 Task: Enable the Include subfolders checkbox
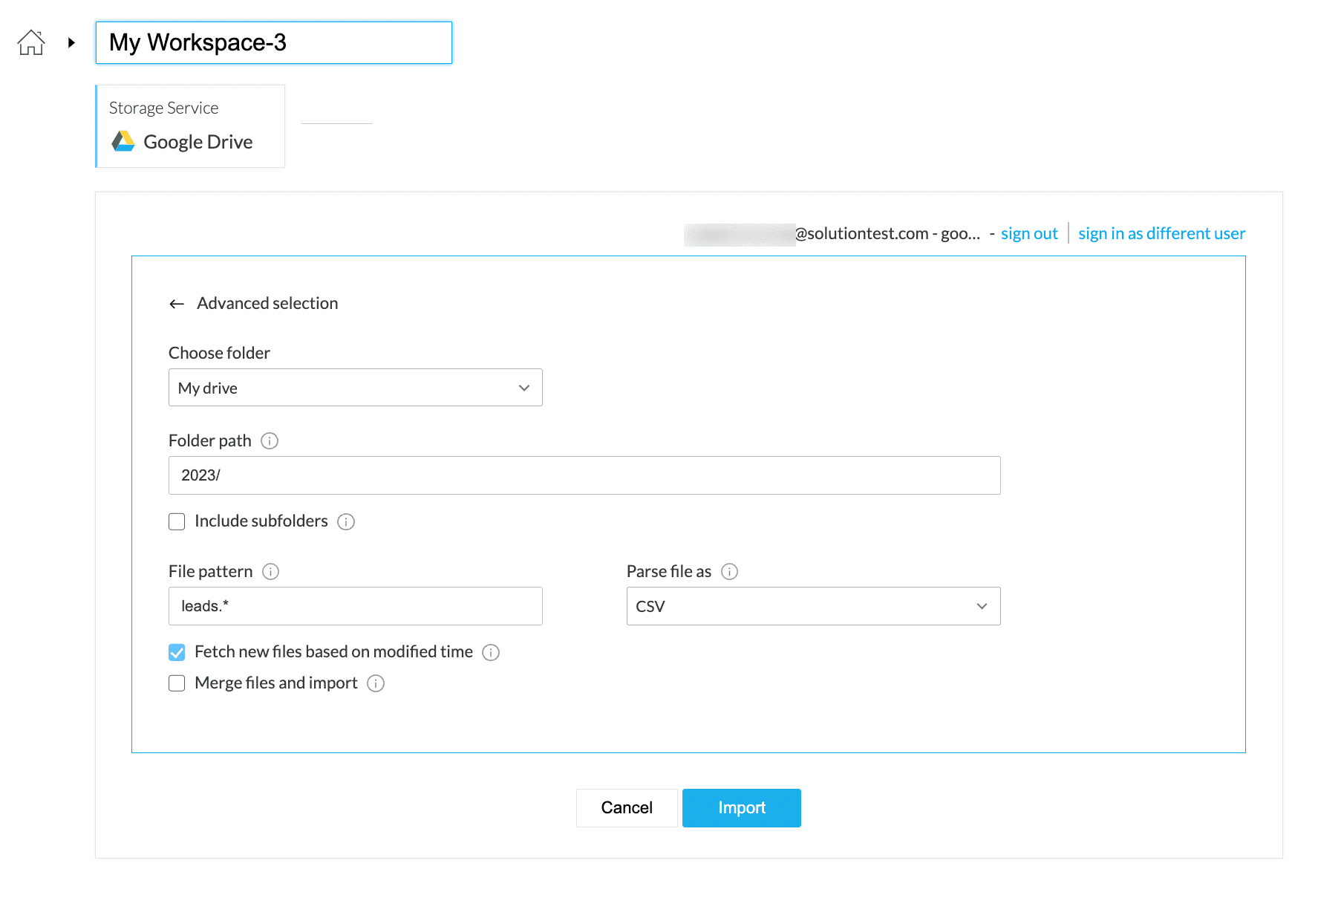(177, 522)
